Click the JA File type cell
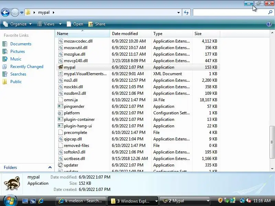This screenshot has height=206, width=275. tap(159, 100)
